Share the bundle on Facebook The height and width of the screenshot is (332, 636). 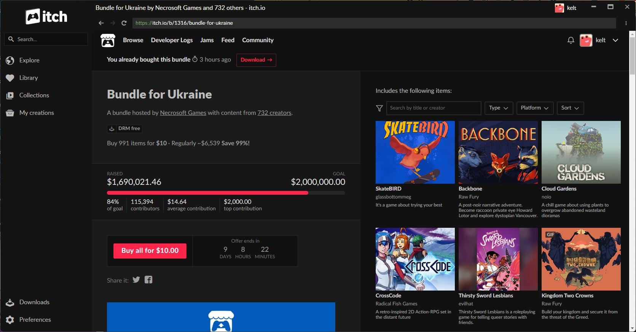coord(148,280)
